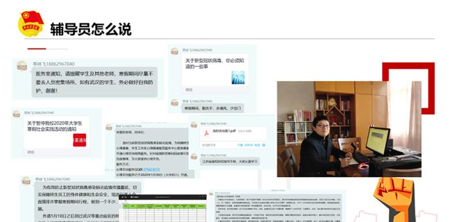Open the blue thumbnail in coronavirus article card
Image resolution: width=459 pixels, height=222 pixels.
point(238,77)
